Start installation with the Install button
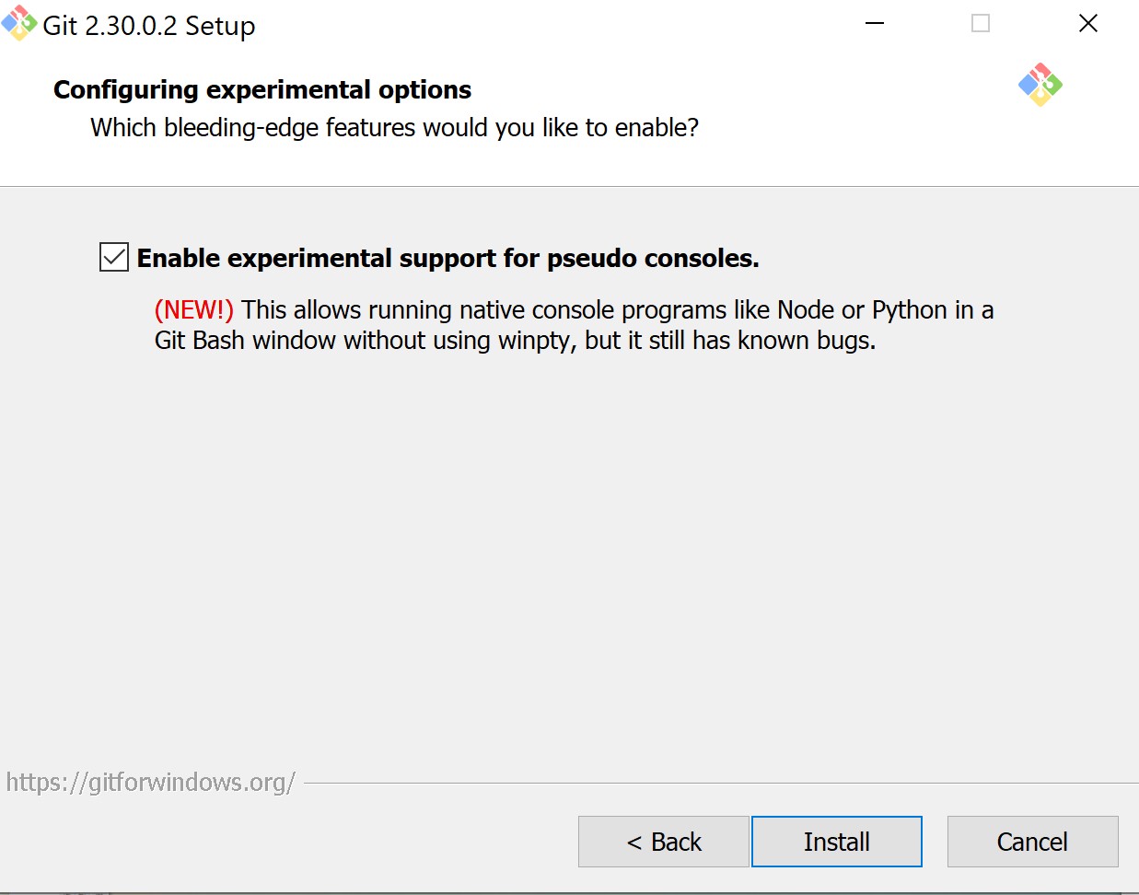The image size is (1139, 895). [x=837, y=842]
